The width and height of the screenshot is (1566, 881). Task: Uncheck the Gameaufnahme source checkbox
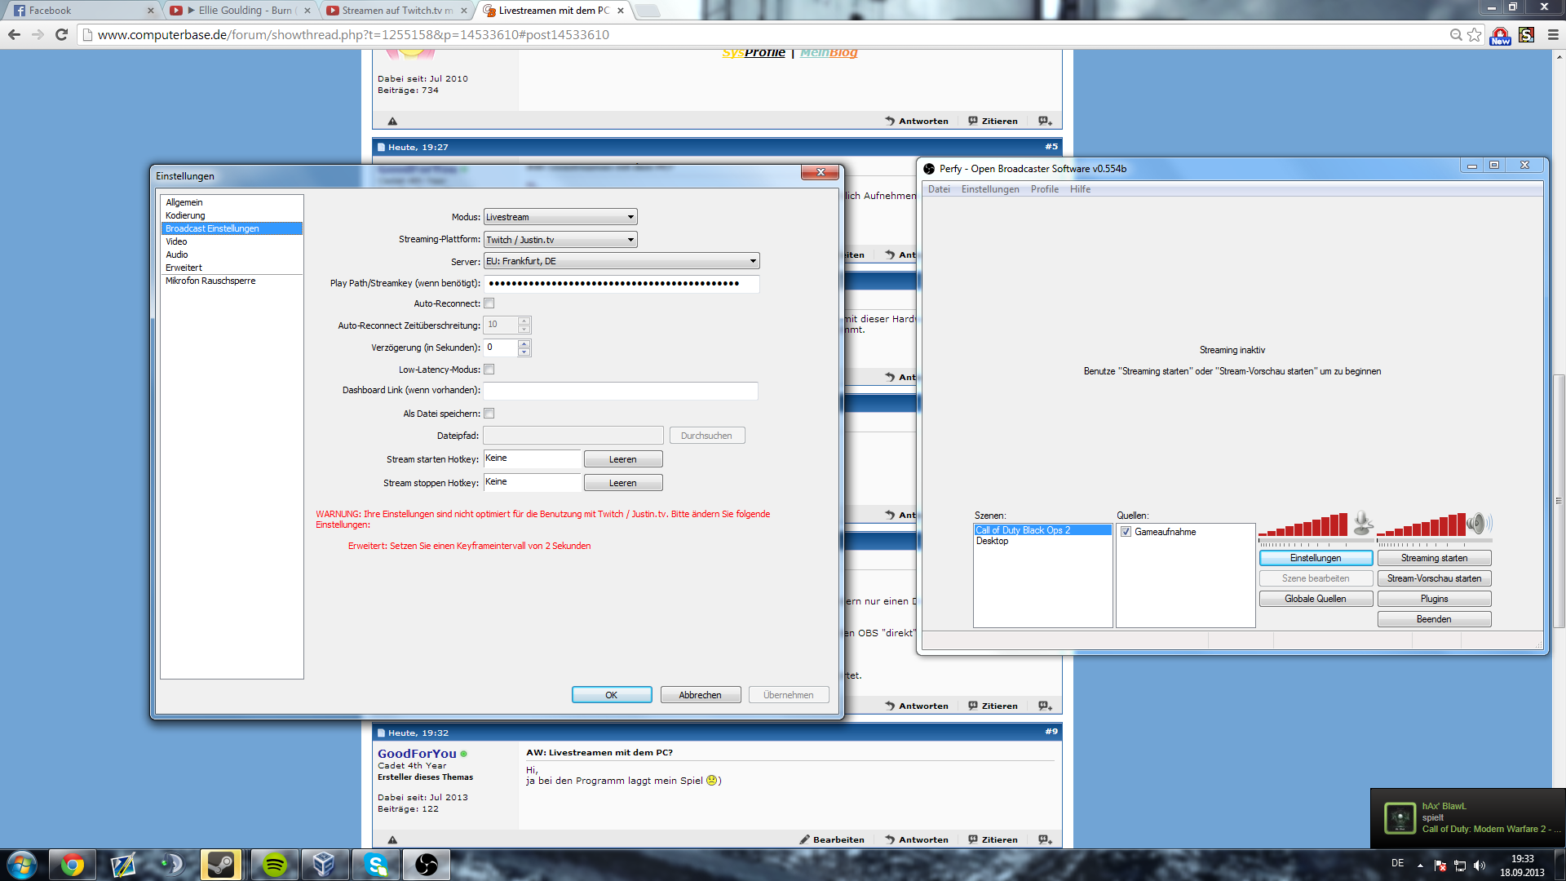pyautogui.click(x=1126, y=532)
